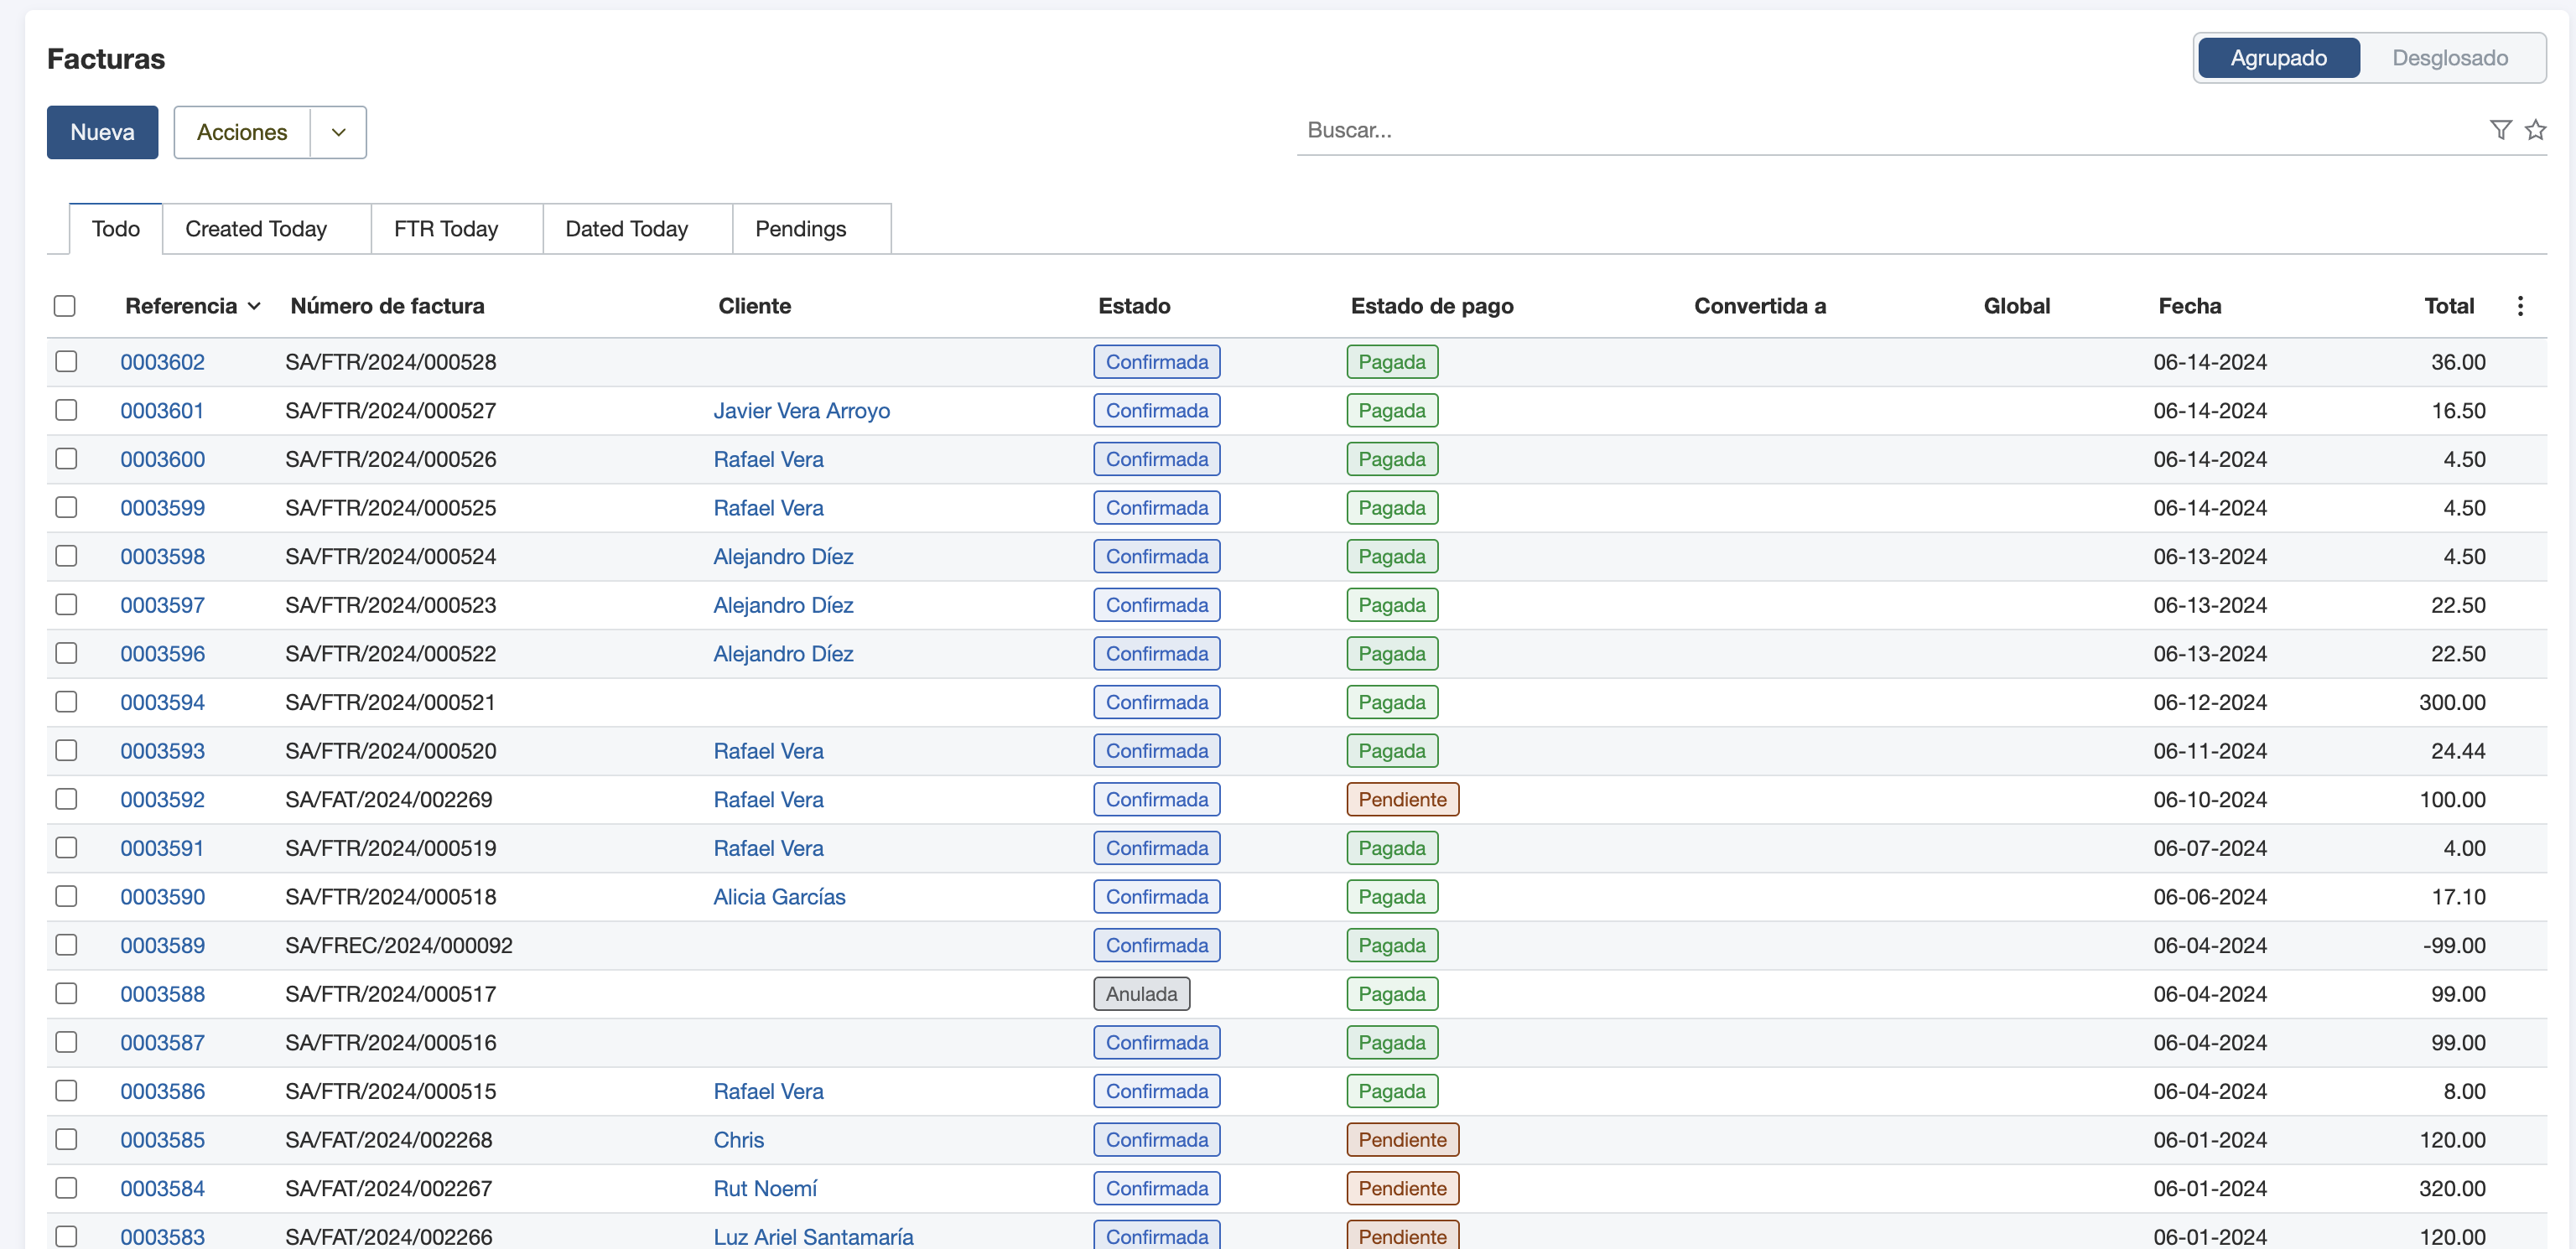Open the column options kebab menu
Image resolution: width=2576 pixels, height=1249 pixels.
coord(2520,306)
